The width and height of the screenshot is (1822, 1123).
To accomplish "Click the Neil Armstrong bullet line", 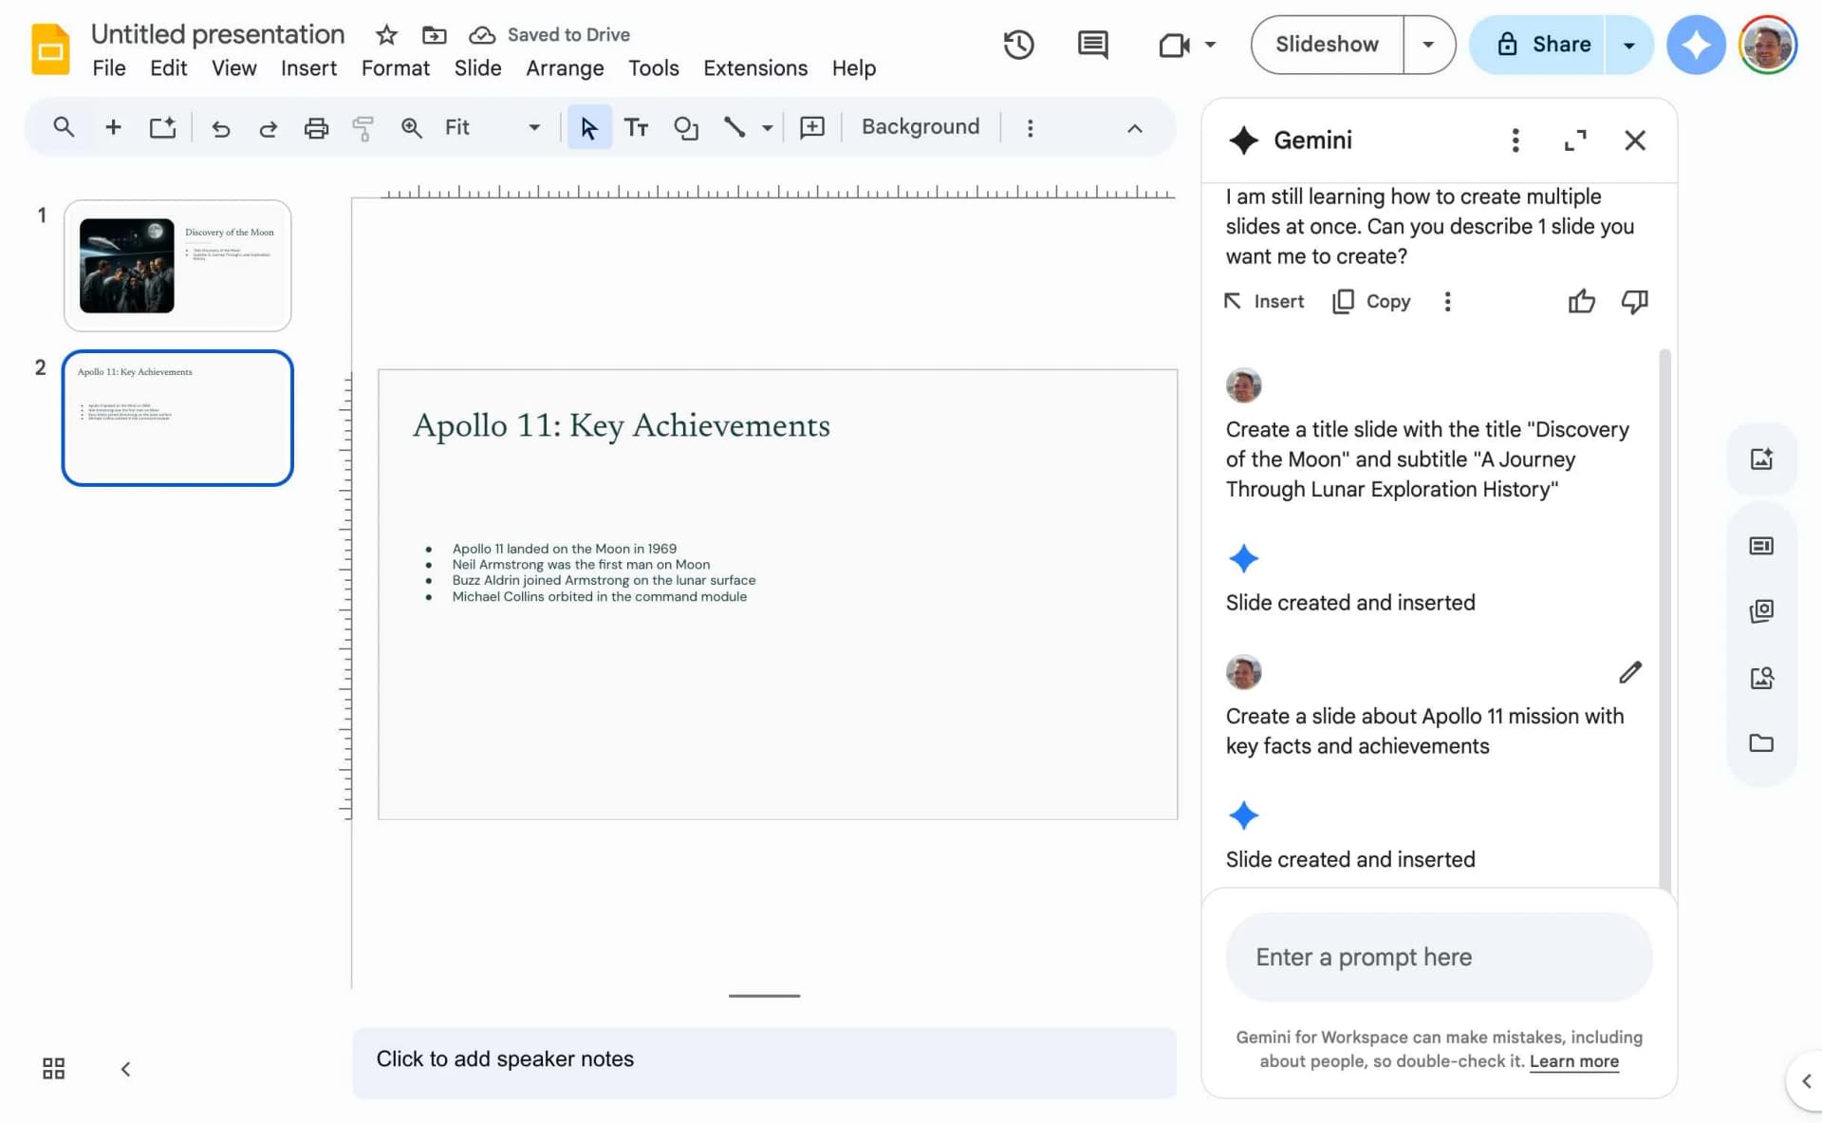I will pyautogui.click(x=581, y=564).
